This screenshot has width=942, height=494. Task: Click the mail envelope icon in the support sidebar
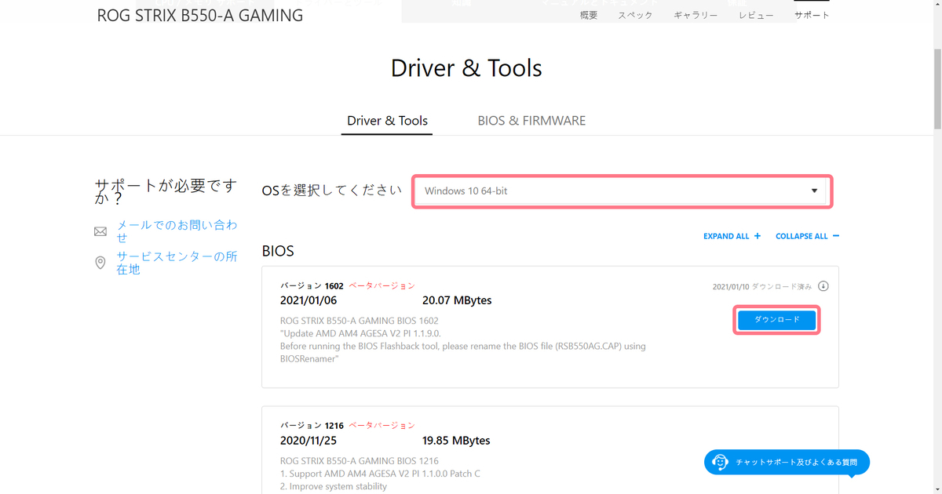click(x=100, y=232)
